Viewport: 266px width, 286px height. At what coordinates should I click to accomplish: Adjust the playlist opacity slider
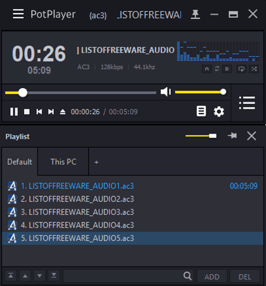pos(201,136)
